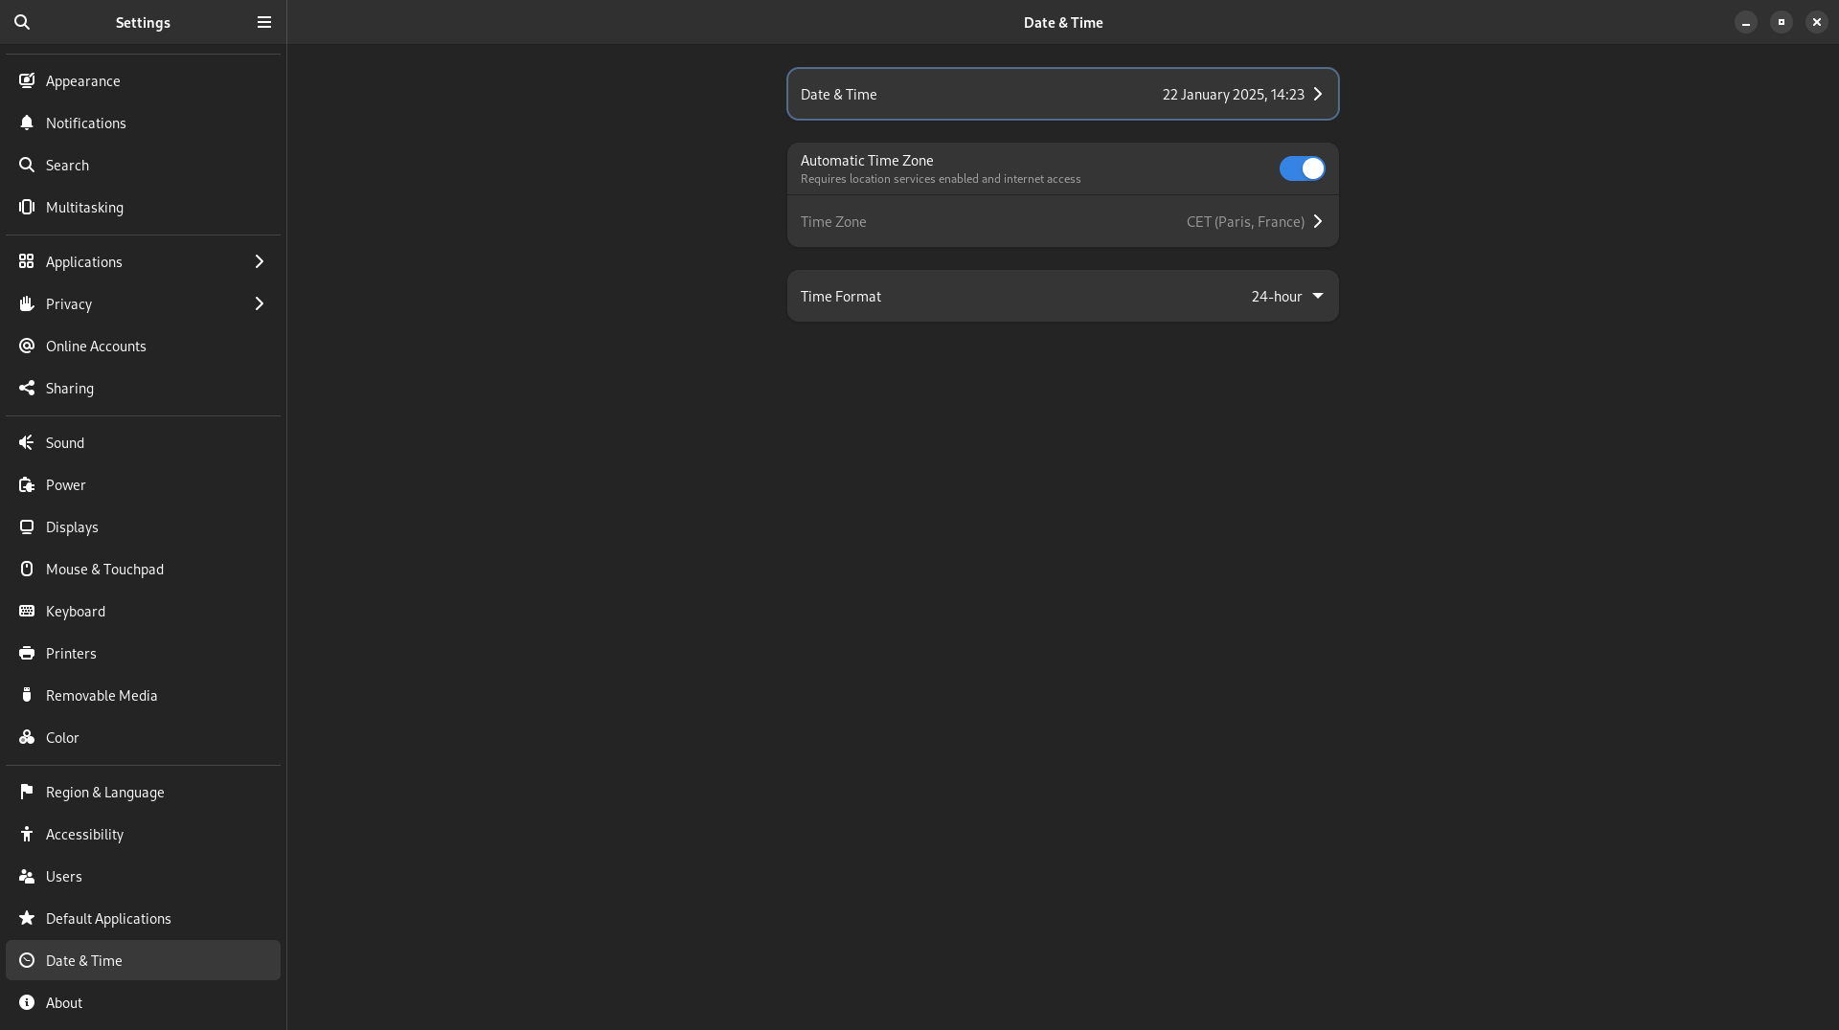Click the Sharing icon in sidebar
The height and width of the screenshot is (1030, 1839).
pos(27,388)
